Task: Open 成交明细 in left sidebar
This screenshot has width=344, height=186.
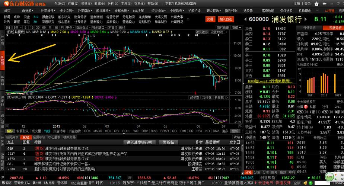Action: pyautogui.click(x=2, y=121)
